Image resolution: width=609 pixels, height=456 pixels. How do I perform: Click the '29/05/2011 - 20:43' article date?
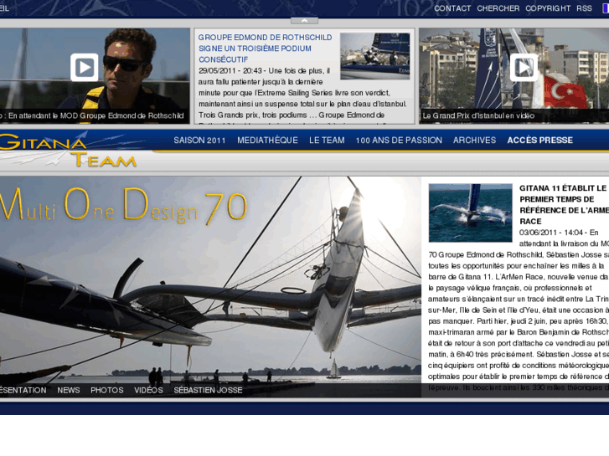click(230, 70)
